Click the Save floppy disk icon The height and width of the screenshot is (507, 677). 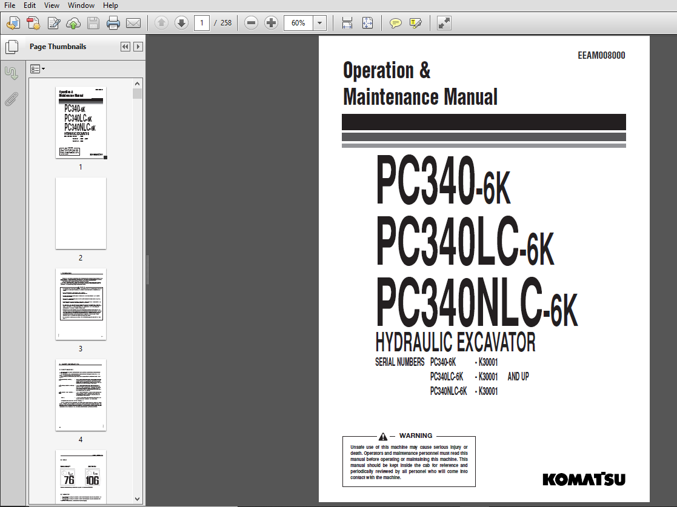93,23
